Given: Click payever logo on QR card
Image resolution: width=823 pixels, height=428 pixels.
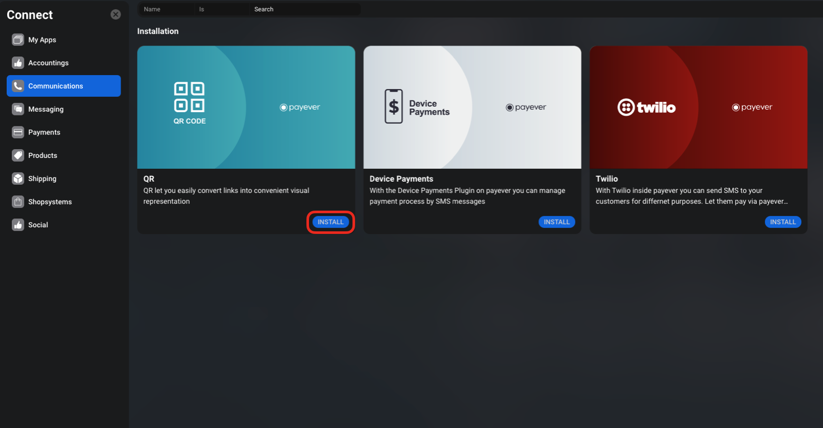Looking at the screenshot, I should pos(300,107).
